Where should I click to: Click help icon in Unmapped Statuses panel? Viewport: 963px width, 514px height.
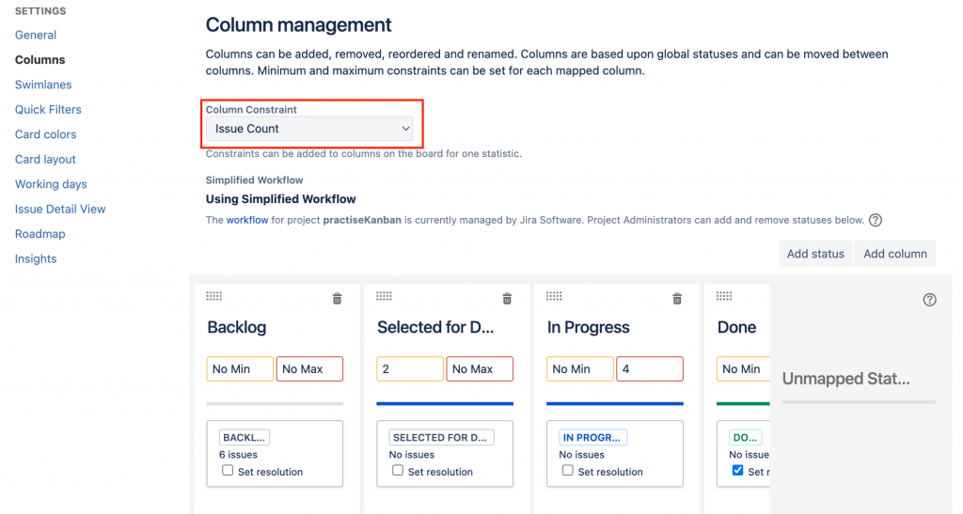[x=930, y=300]
